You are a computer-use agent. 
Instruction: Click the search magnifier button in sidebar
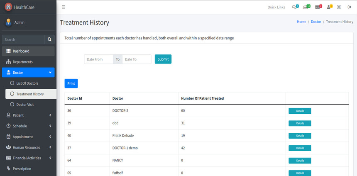tap(49, 39)
